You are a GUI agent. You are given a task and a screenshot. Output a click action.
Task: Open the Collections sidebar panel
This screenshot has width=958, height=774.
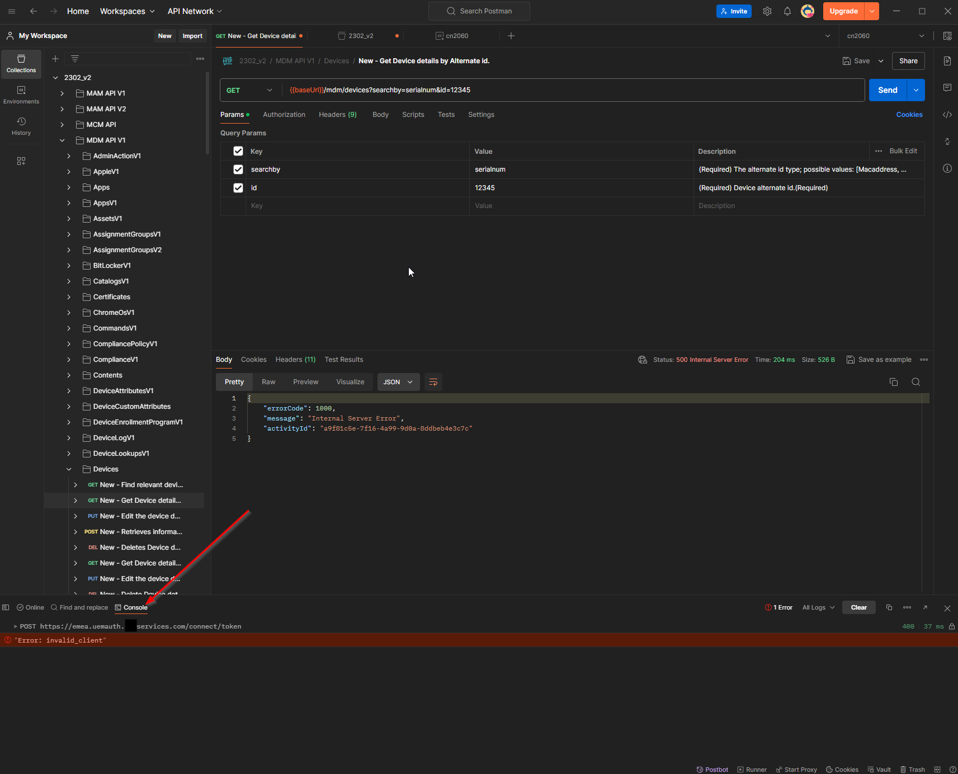pos(21,63)
